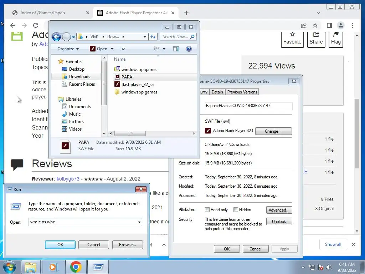Open new Chrome tab with plus
The height and width of the screenshot is (274, 365).
(x=186, y=13)
